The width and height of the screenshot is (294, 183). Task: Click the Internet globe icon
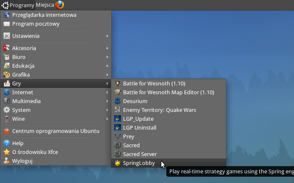pyautogui.click(x=7, y=92)
